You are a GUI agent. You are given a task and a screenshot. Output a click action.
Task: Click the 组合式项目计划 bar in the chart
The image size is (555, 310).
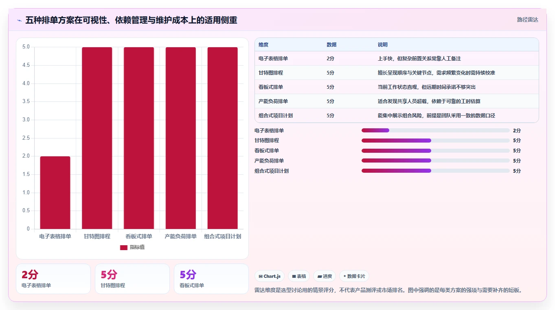tap(223, 138)
